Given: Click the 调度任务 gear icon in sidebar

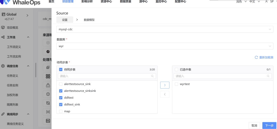Looking at the screenshot, I should (3, 66).
